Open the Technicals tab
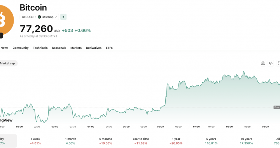 pyautogui.click(x=40, y=48)
